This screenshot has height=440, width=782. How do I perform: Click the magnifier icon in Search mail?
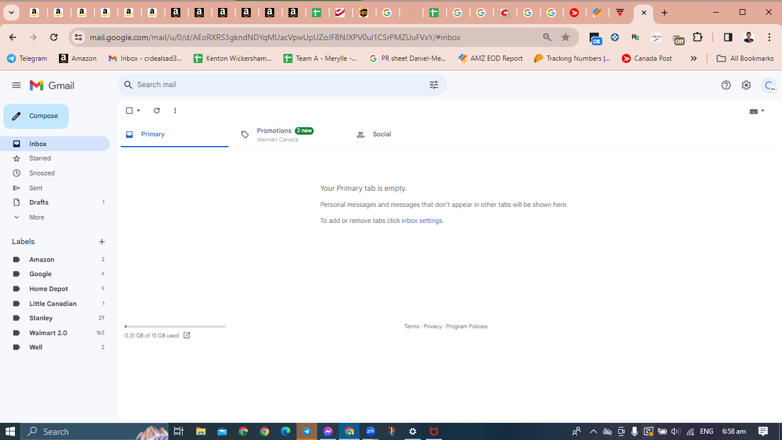click(x=128, y=85)
